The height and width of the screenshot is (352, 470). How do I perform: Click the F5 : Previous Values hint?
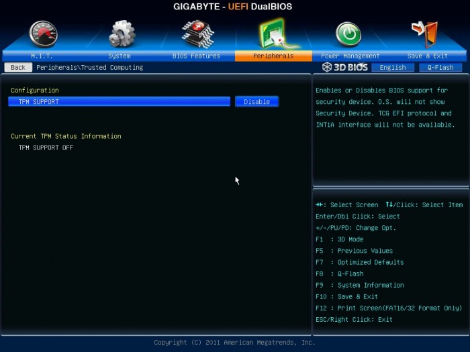354,251
